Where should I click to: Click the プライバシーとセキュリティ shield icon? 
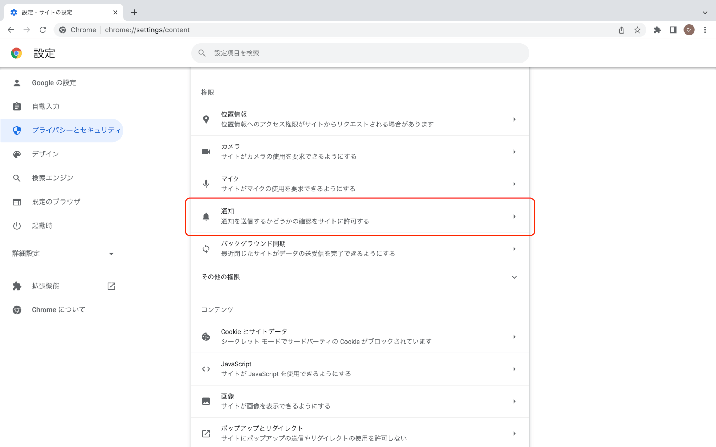[x=17, y=130]
